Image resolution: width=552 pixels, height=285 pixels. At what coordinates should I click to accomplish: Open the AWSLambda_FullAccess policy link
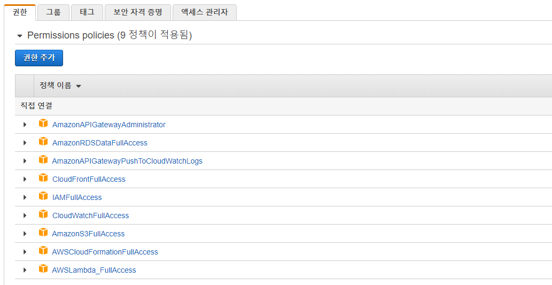pos(94,271)
